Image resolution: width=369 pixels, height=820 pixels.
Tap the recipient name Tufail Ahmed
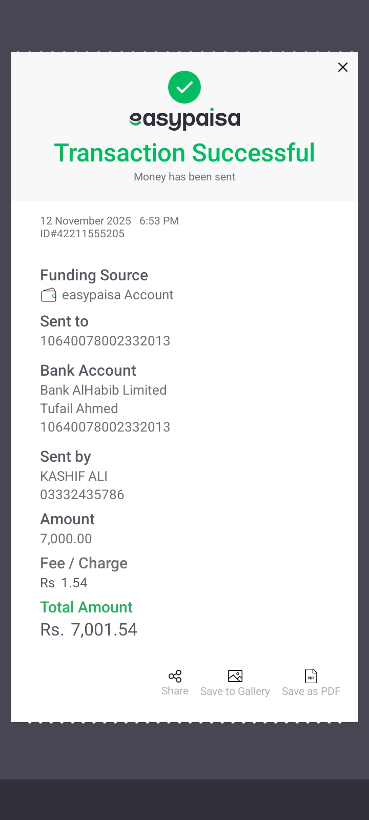tap(79, 408)
